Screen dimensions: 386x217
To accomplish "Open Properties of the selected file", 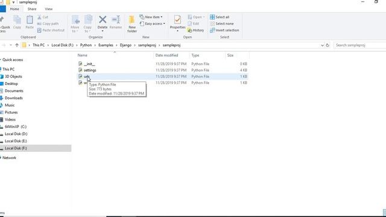I will [x=177, y=22].
